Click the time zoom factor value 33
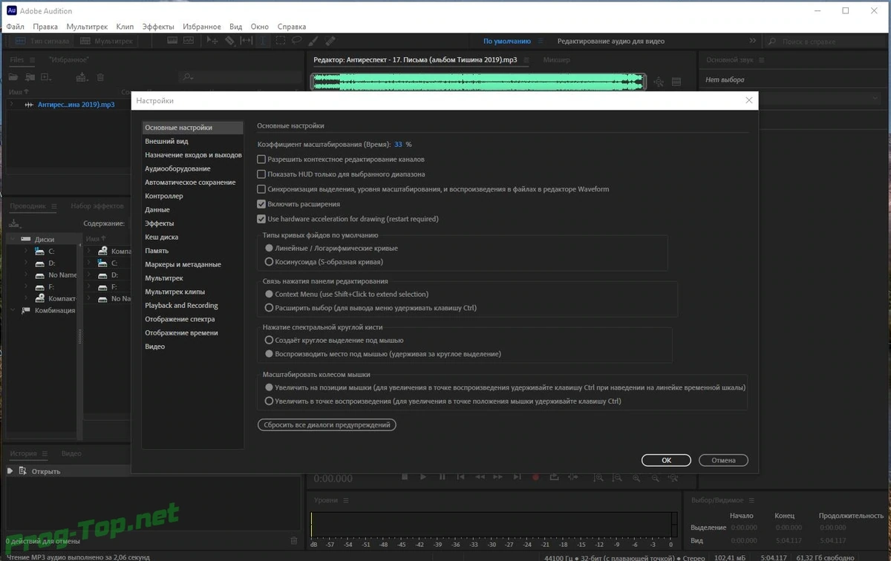The height and width of the screenshot is (561, 891). [398, 145]
